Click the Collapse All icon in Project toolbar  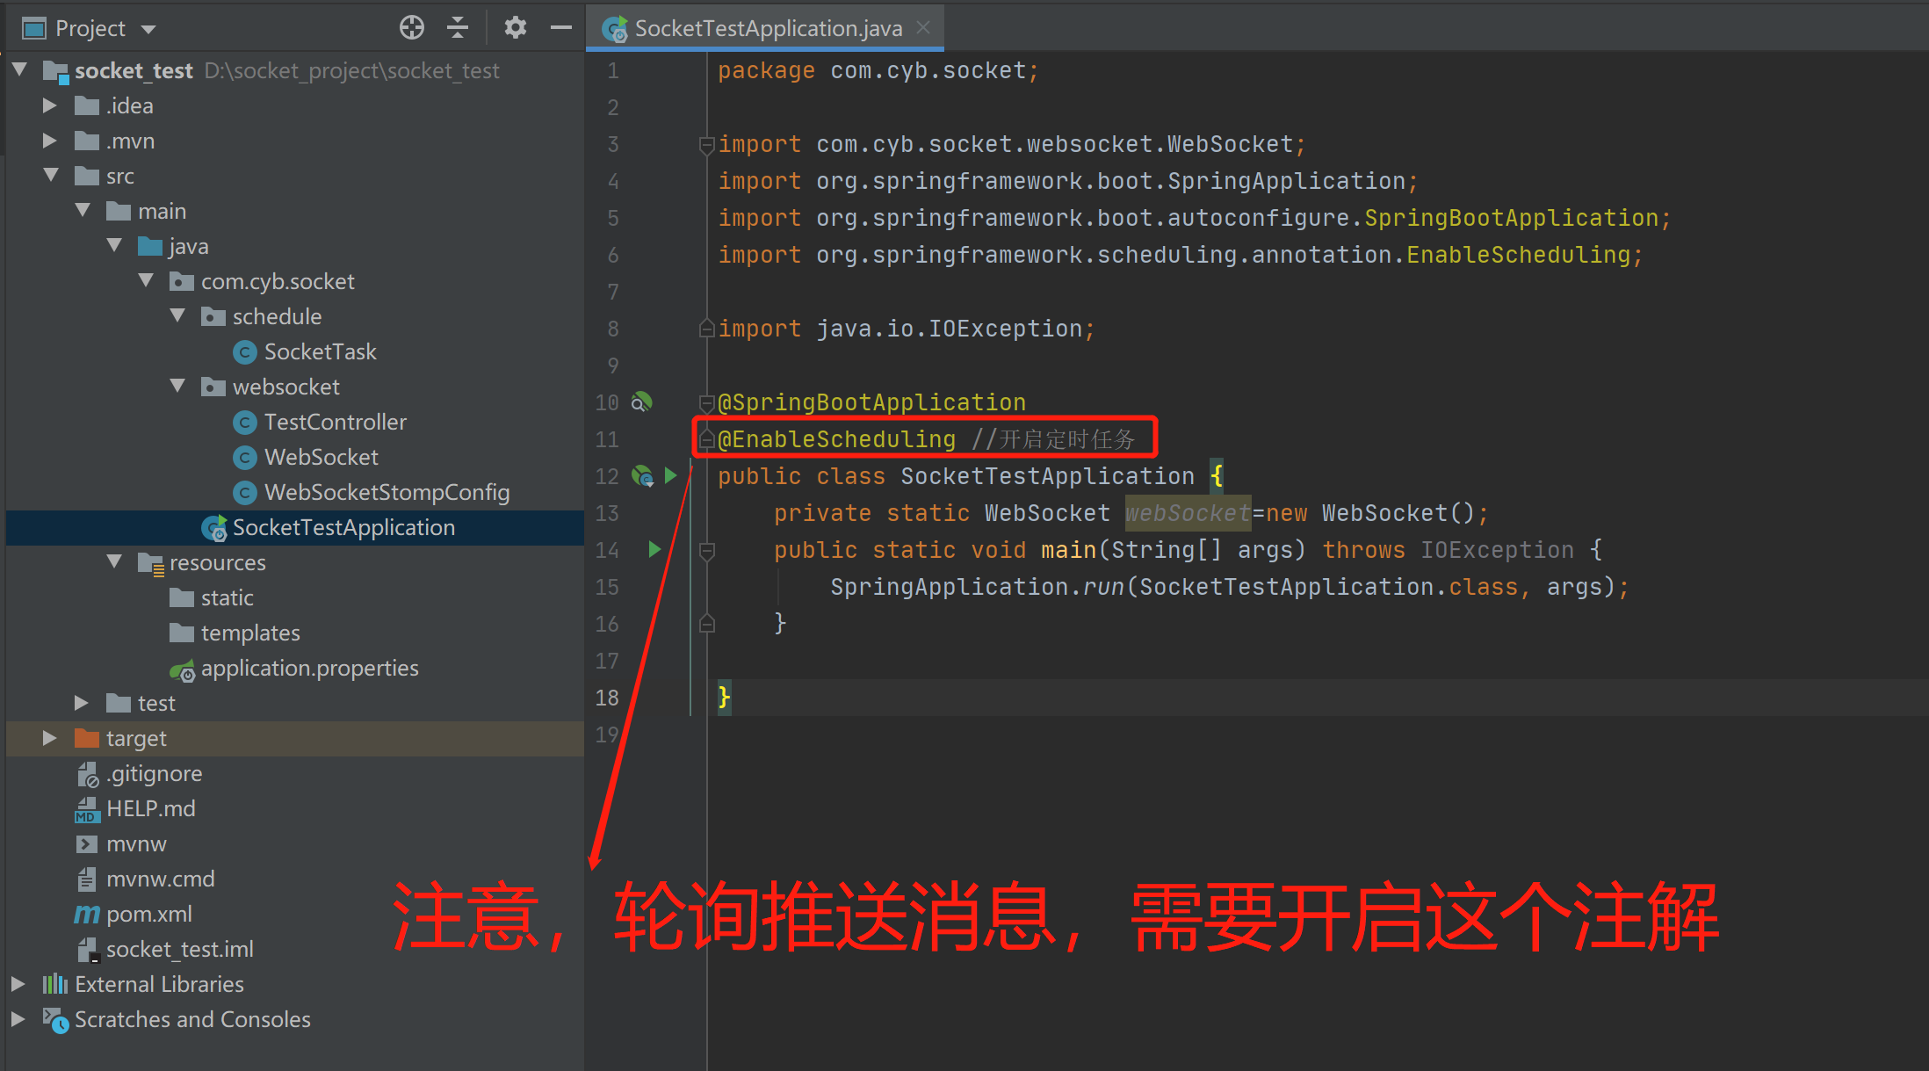click(x=458, y=27)
